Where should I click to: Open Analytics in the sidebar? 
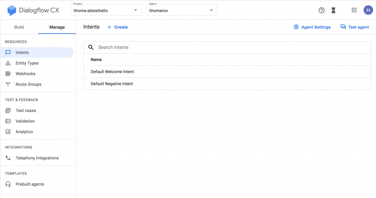point(37,132)
